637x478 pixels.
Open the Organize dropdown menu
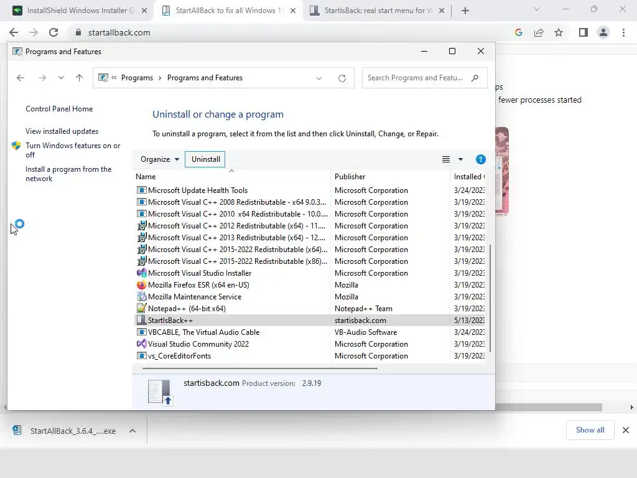[x=159, y=159]
